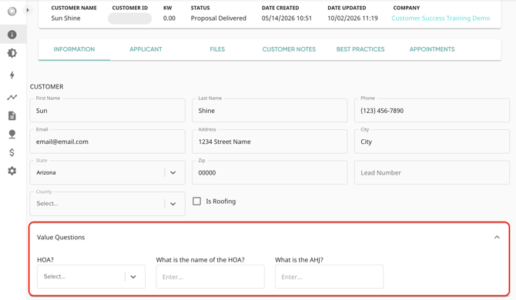516x300 pixels.
Task: Collapse the Value Questions section chevron
Action: click(497, 237)
